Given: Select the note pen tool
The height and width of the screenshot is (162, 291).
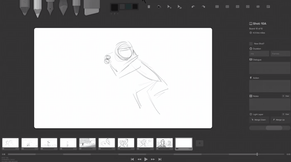Looking at the screenshot, I should tap(76, 7).
